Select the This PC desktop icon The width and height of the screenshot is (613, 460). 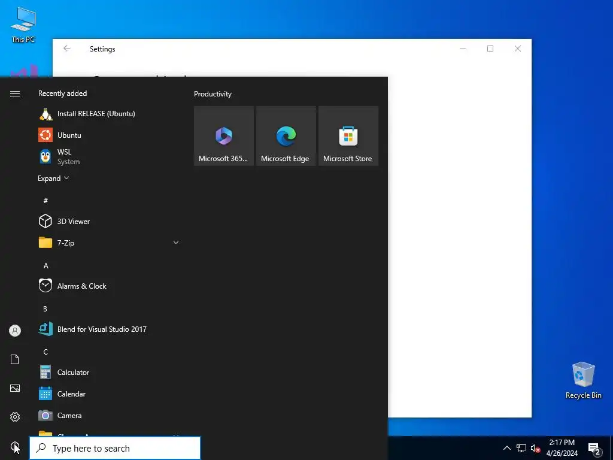click(23, 25)
